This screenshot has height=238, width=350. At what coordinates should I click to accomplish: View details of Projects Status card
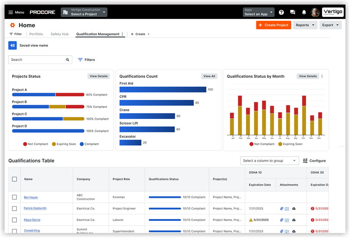pyautogui.click(x=98, y=76)
